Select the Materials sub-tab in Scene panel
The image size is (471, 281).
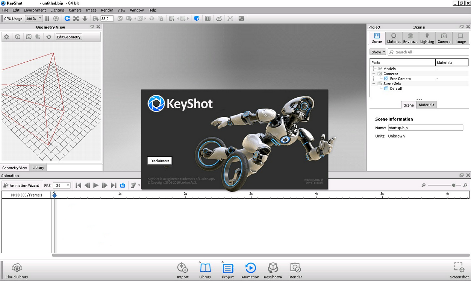pyautogui.click(x=426, y=105)
